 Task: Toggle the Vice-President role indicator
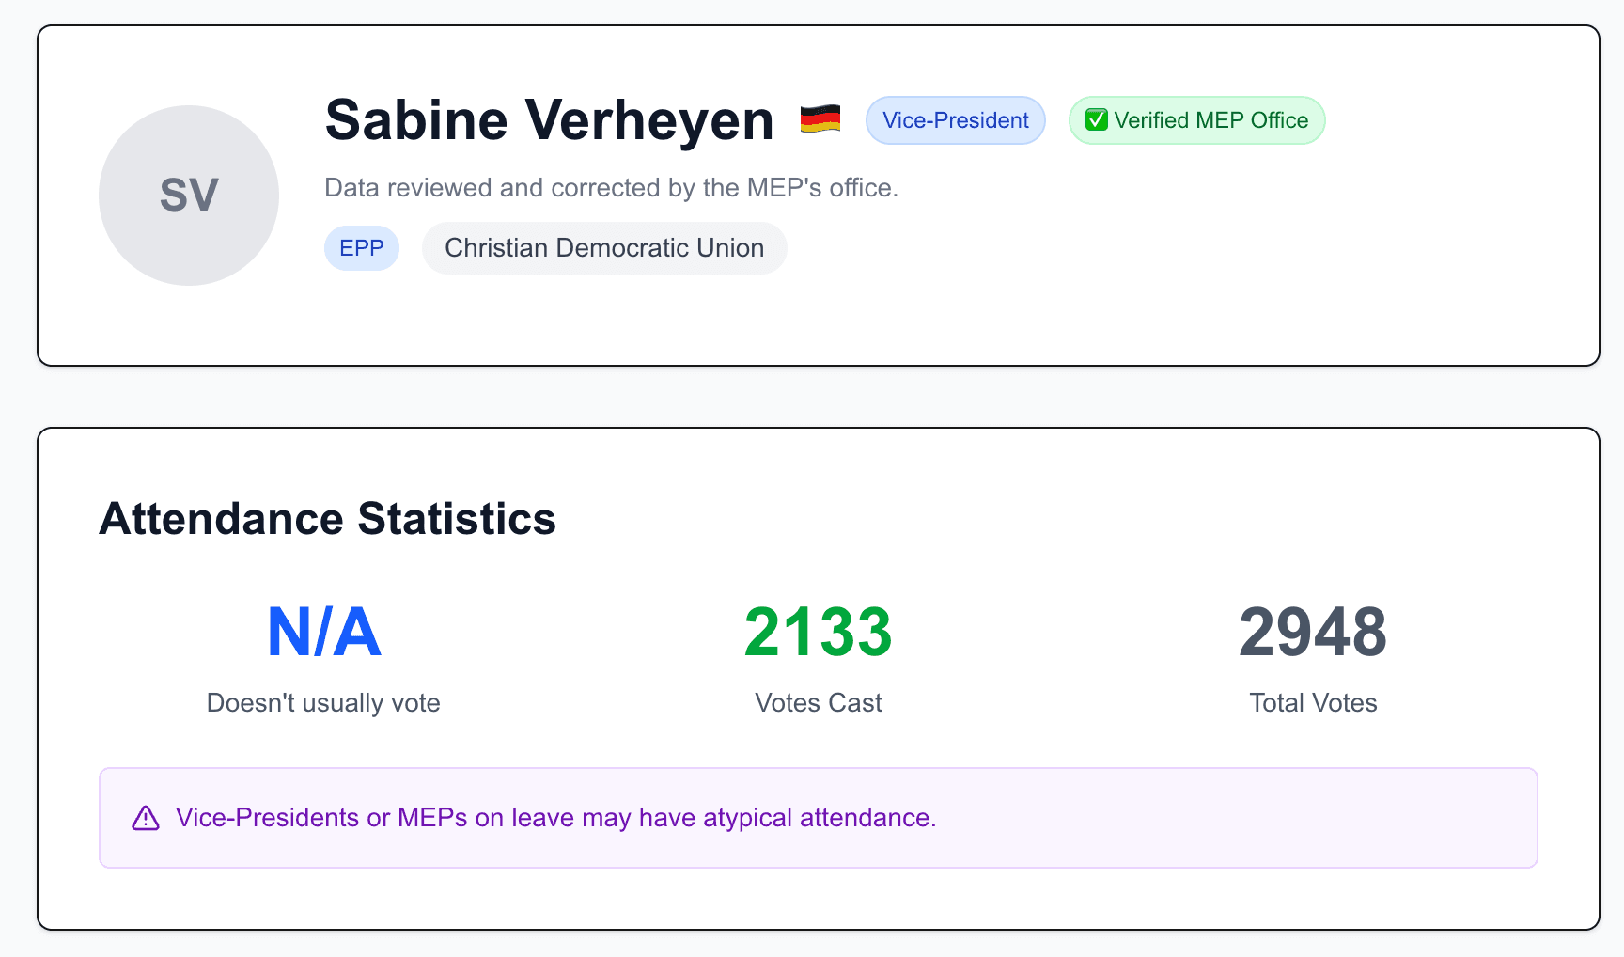(955, 120)
